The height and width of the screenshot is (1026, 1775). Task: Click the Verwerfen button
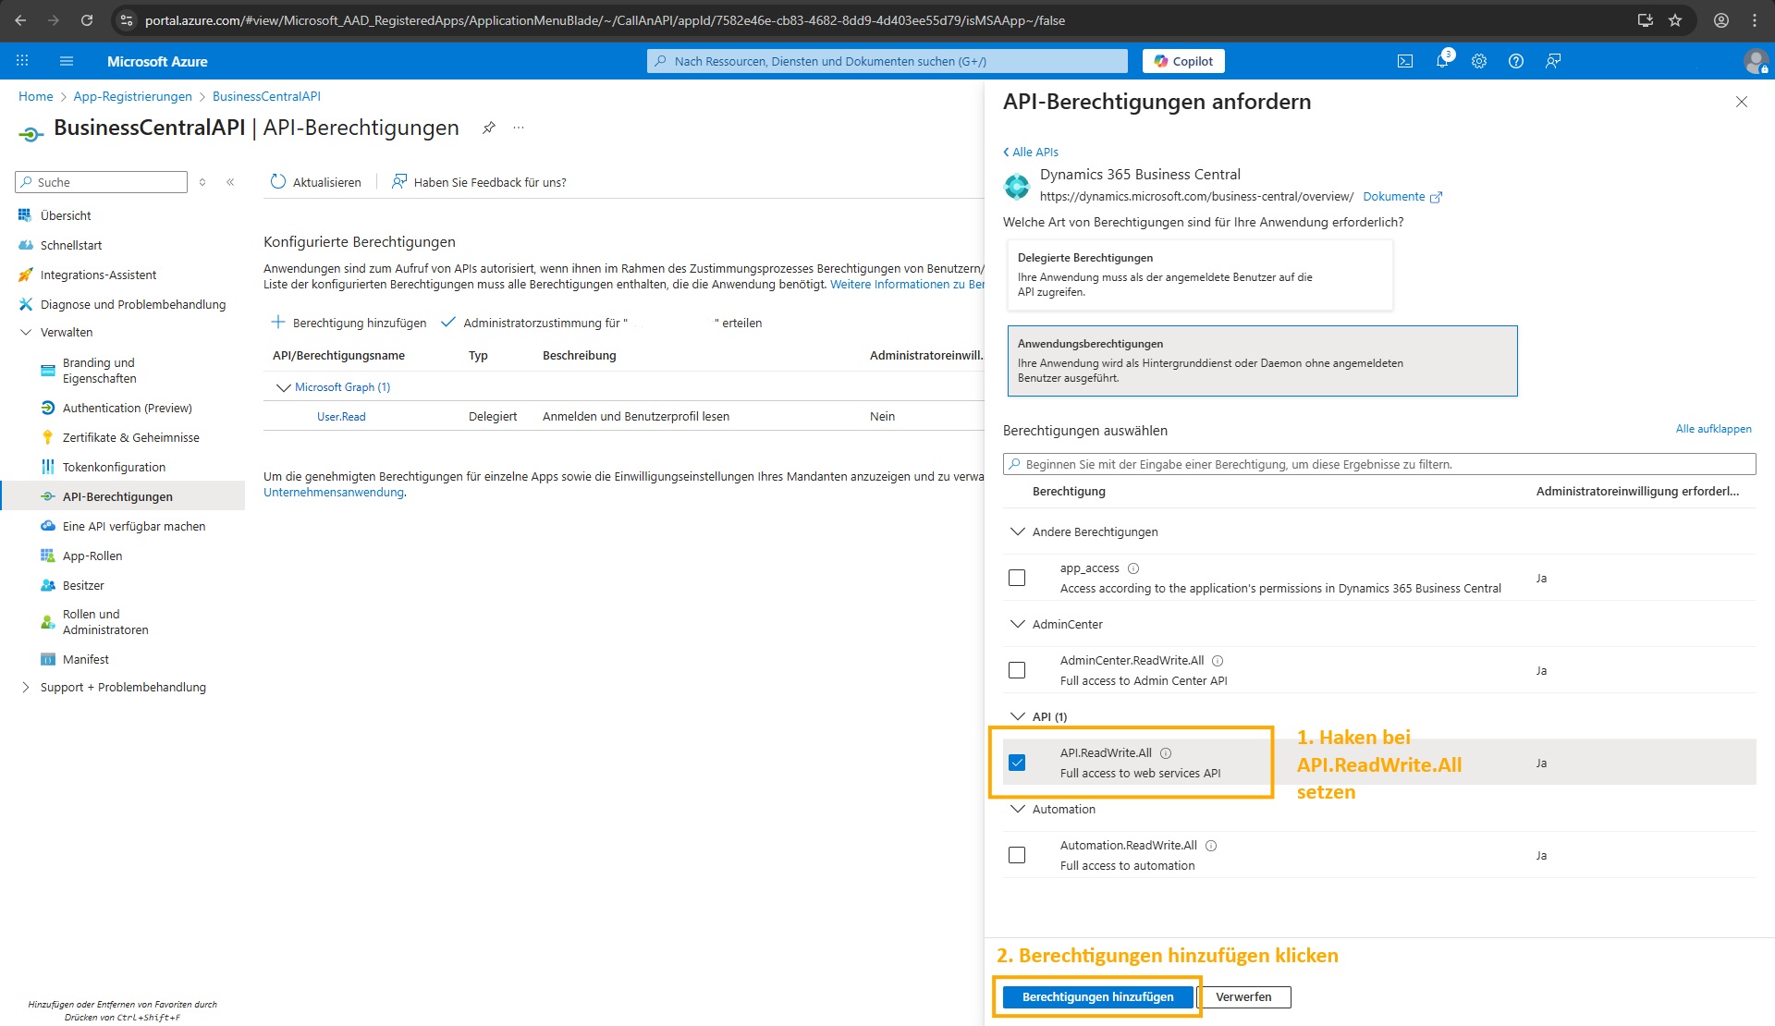1243,996
